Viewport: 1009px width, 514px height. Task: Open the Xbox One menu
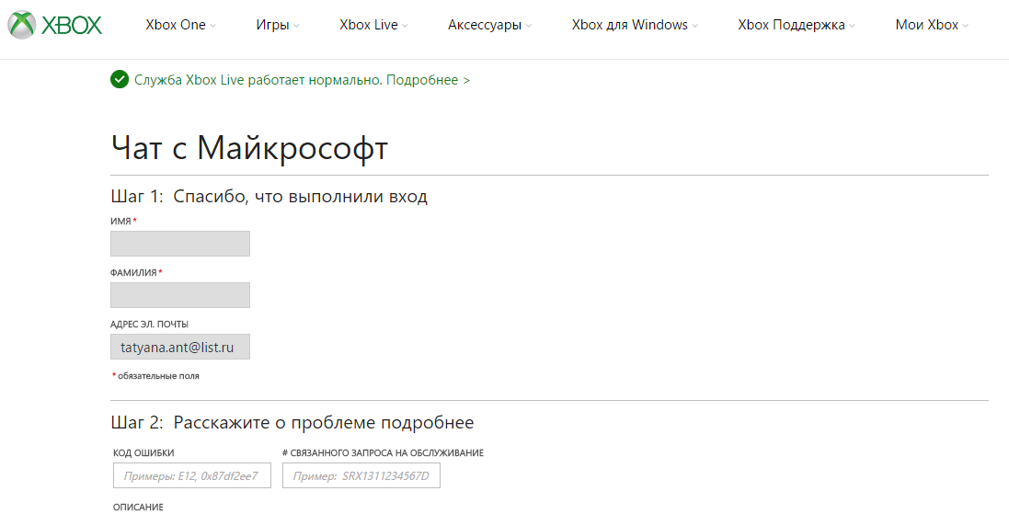[x=176, y=25]
